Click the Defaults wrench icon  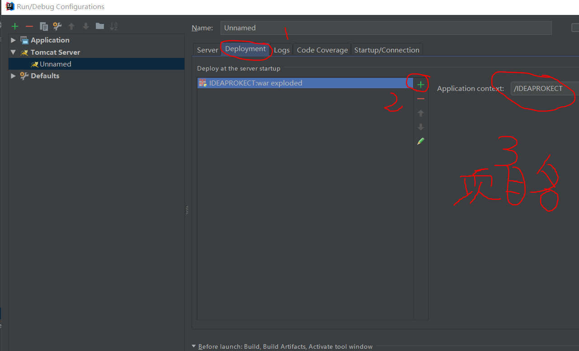24,76
